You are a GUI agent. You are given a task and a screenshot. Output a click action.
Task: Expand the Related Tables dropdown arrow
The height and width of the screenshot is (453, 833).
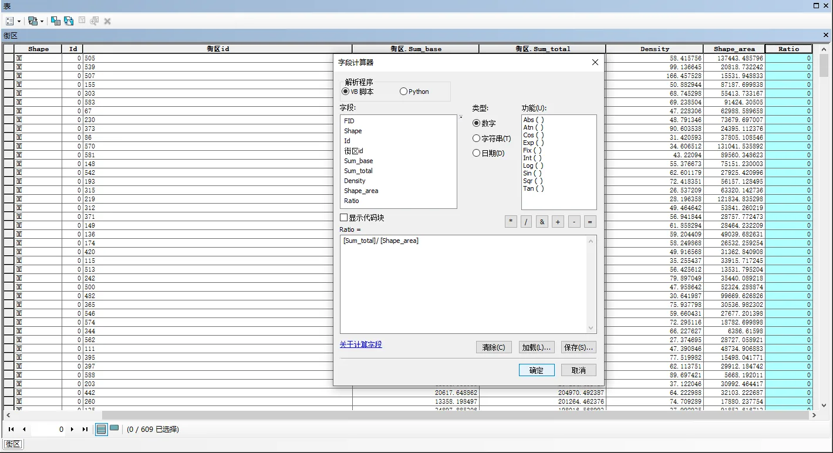42,22
